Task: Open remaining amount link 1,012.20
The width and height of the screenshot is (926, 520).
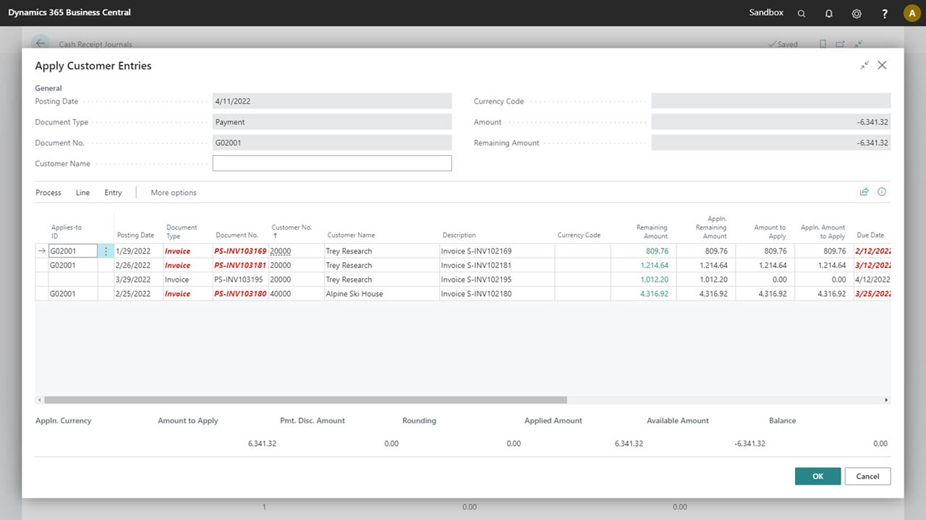Action: click(x=654, y=279)
